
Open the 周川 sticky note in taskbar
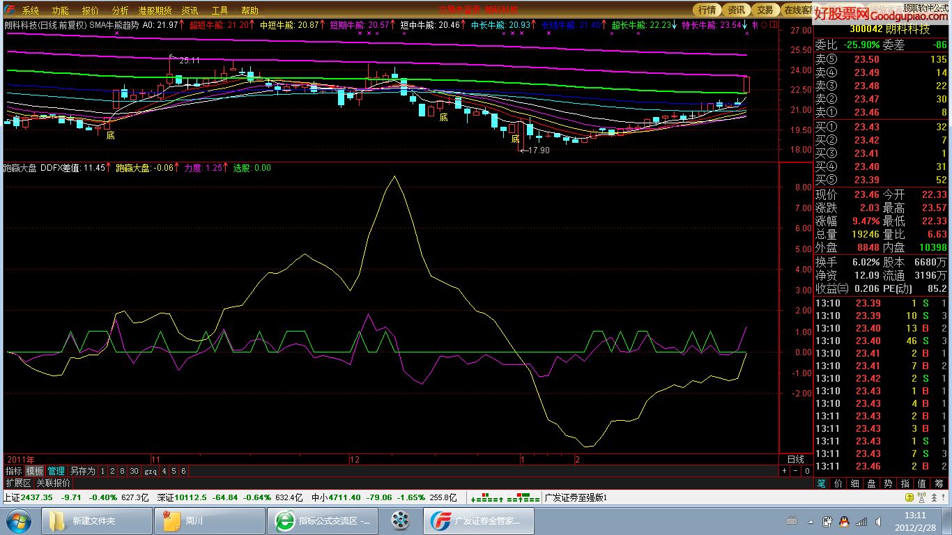coord(208,520)
